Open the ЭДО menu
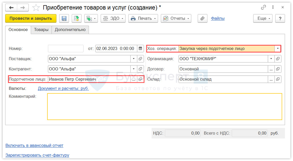This screenshot has width=293, height=161. click(x=113, y=18)
